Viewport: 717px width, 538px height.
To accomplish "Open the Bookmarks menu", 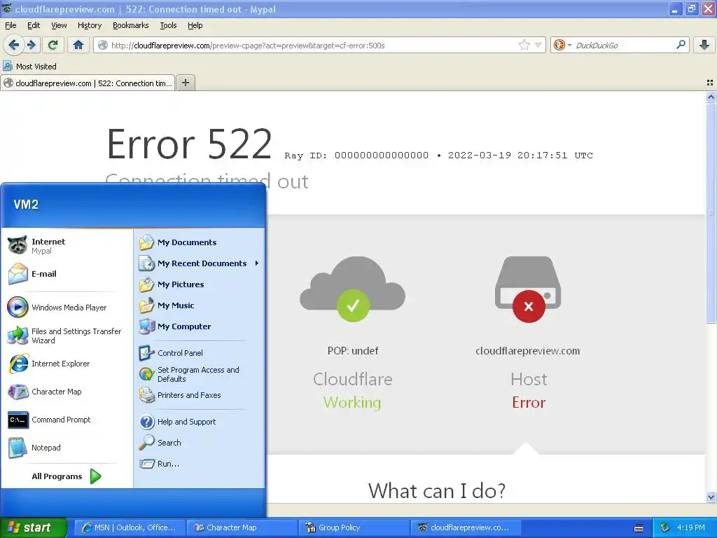I will [x=130, y=25].
